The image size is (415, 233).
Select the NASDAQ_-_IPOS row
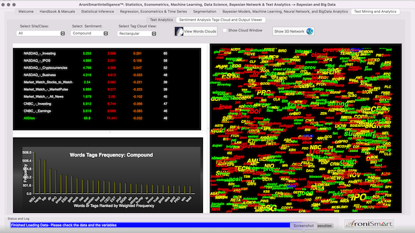(107, 60)
